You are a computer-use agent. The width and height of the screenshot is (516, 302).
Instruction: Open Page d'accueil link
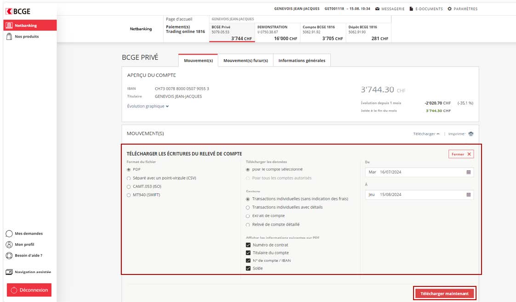[x=179, y=19]
